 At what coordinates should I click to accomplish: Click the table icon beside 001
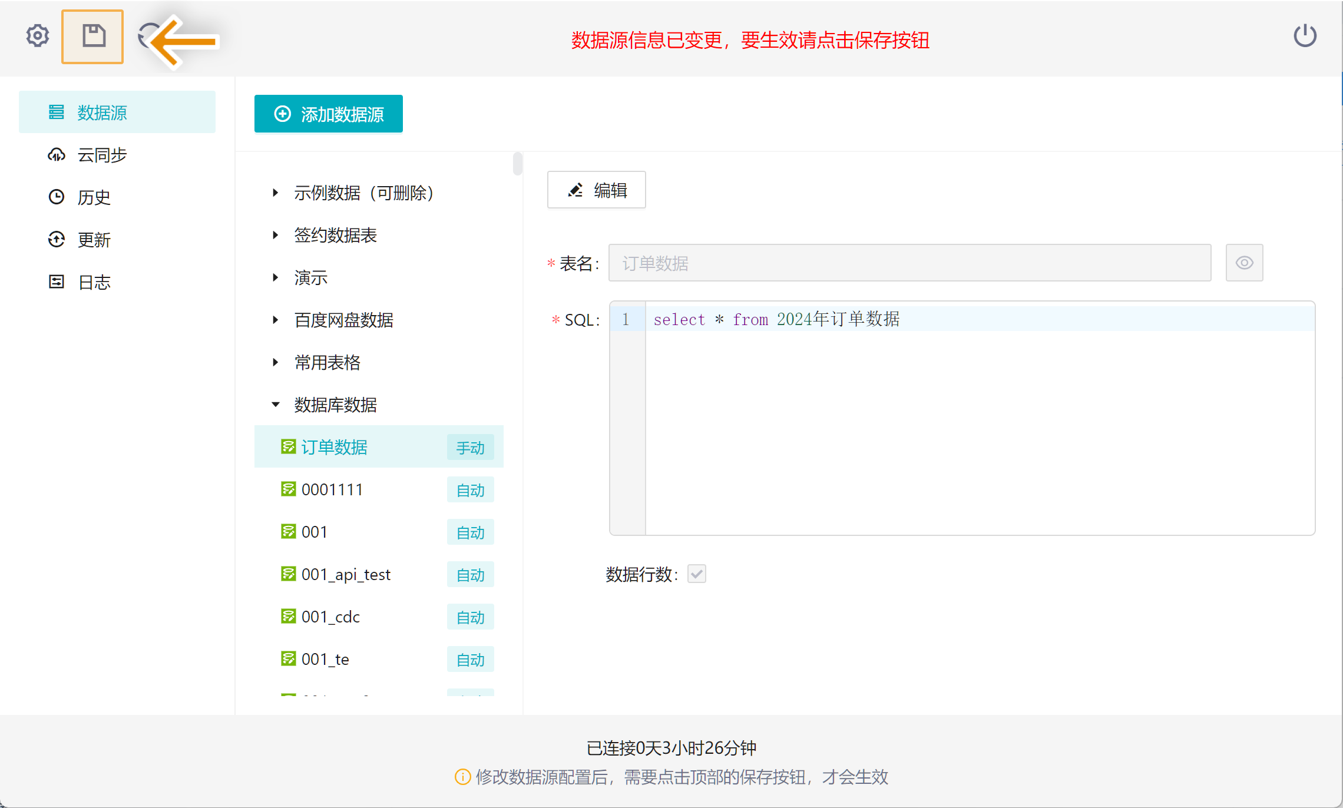[288, 531]
